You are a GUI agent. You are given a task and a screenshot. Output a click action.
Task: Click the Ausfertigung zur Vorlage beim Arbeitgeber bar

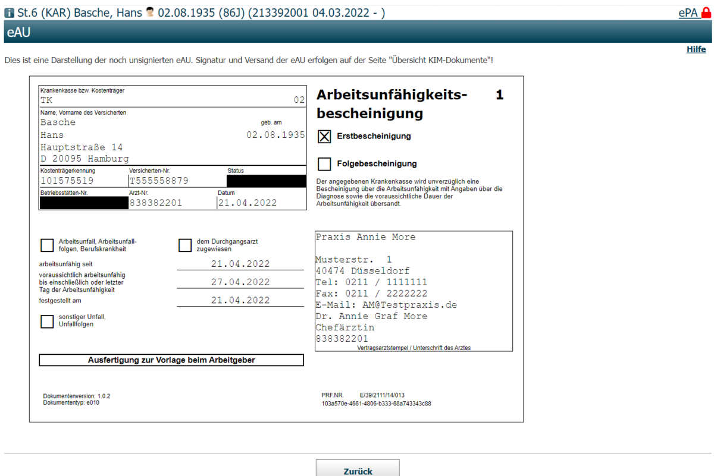pyautogui.click(x=171, y=360)
